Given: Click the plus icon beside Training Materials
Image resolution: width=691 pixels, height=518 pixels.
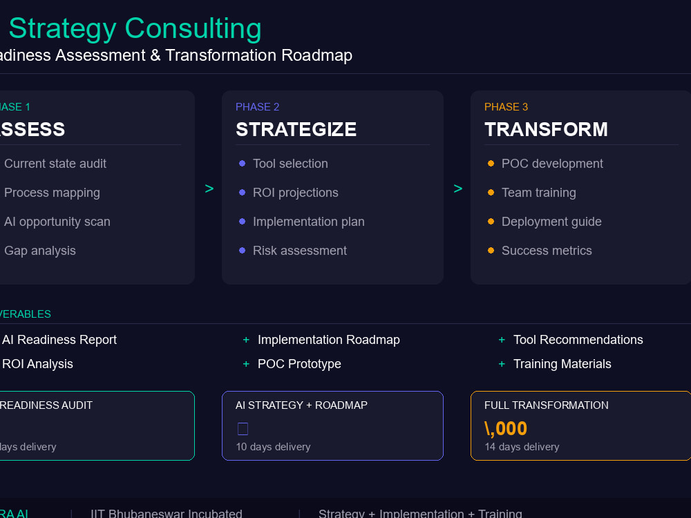Looking at the screenshot, I should click(502, 364).
